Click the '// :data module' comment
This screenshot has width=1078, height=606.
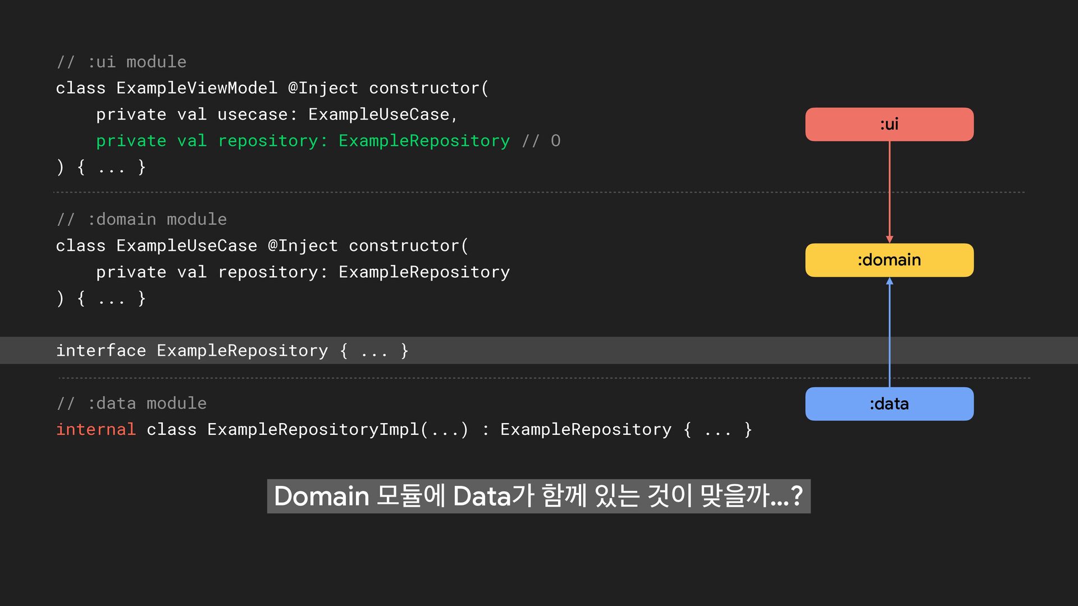[131, 403]
